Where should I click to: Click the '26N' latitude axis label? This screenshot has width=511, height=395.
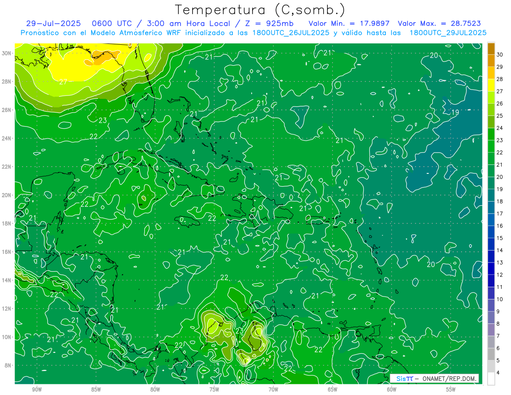coord(7,110)
